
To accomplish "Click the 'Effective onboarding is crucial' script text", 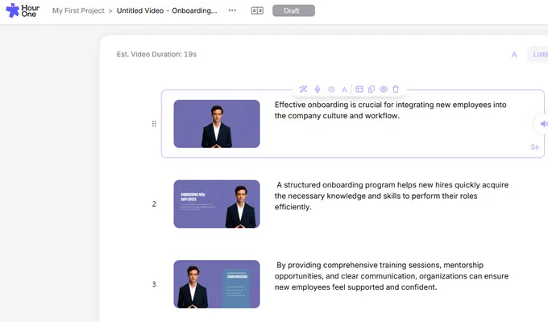I will 390,110.
